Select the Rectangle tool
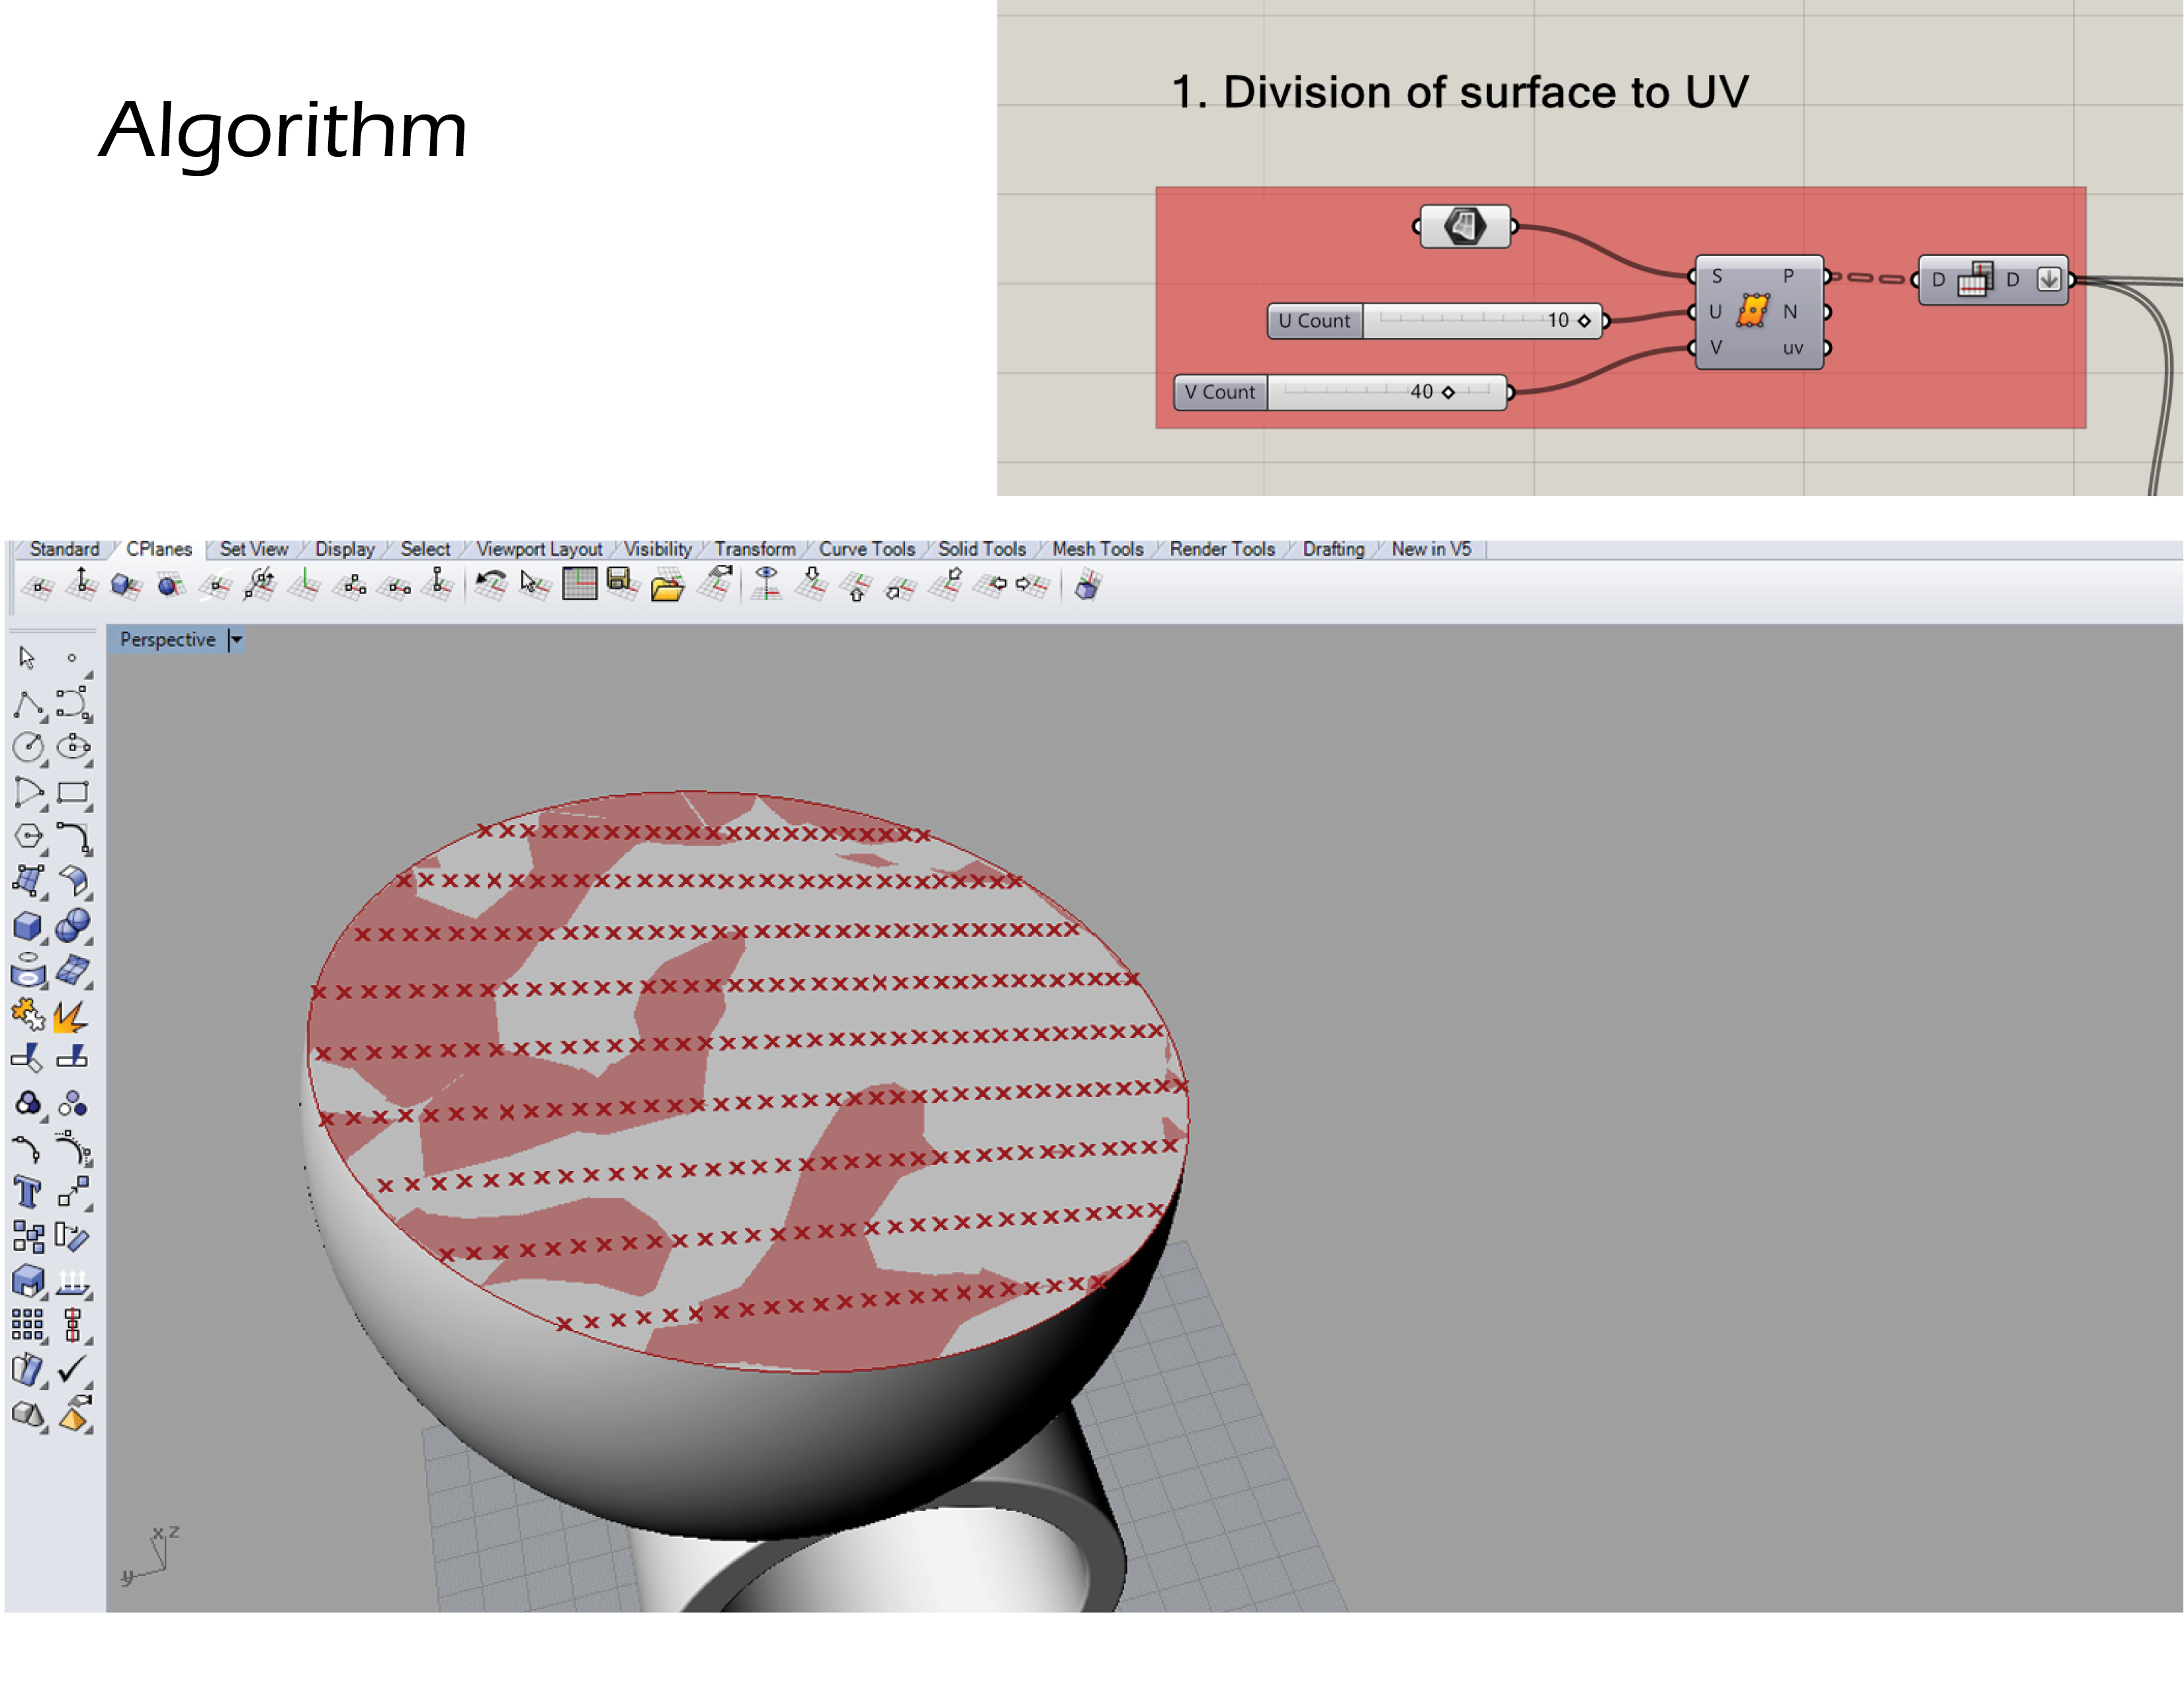This screenshot has width=2184, height=1687. pos(72,793)
